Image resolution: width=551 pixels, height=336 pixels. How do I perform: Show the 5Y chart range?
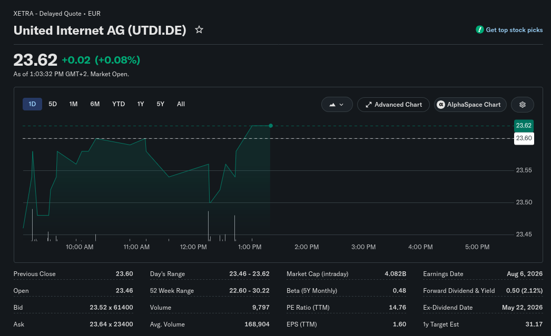point(160,104)
